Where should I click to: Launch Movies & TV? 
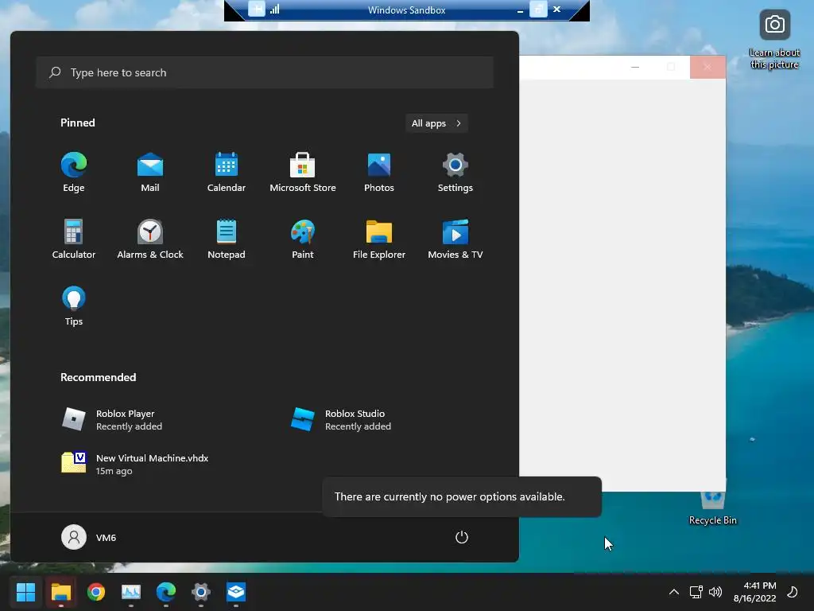455,239
